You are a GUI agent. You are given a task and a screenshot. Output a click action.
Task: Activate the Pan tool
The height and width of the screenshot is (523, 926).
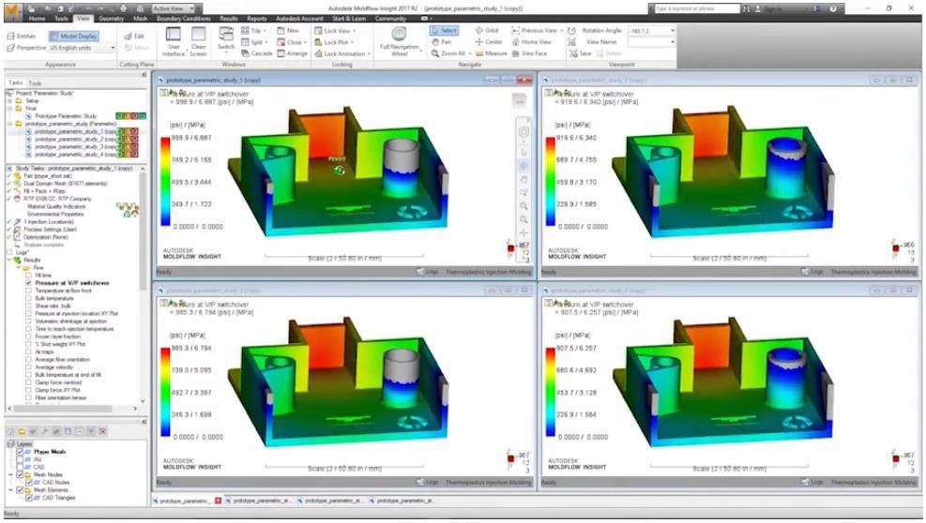tap(442, 42)
